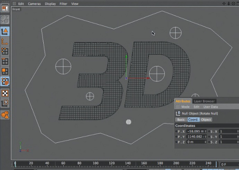Open the Cameras viewport menu
This screenshot has height=170, width=239.
coord(34,4)
